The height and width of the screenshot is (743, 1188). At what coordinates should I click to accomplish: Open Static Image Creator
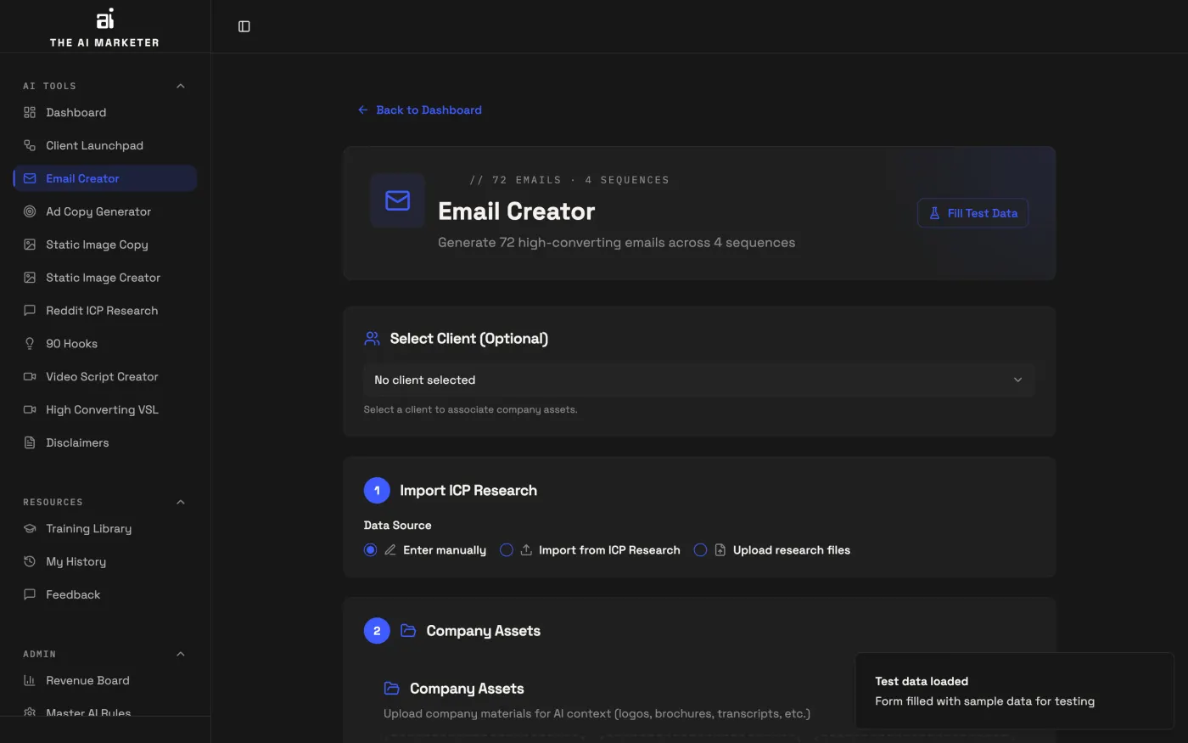105,278
